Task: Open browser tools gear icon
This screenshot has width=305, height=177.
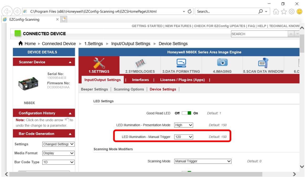Action: point(292,12)
